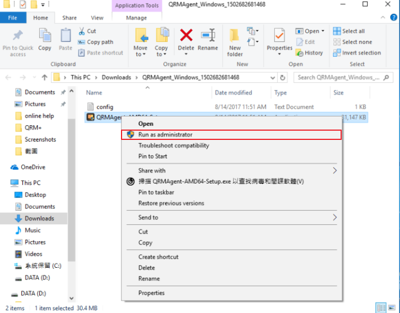Screen dimensions: 400x313
Task: Click the Properties ribbon icon
Action: [x=280, y=35]
